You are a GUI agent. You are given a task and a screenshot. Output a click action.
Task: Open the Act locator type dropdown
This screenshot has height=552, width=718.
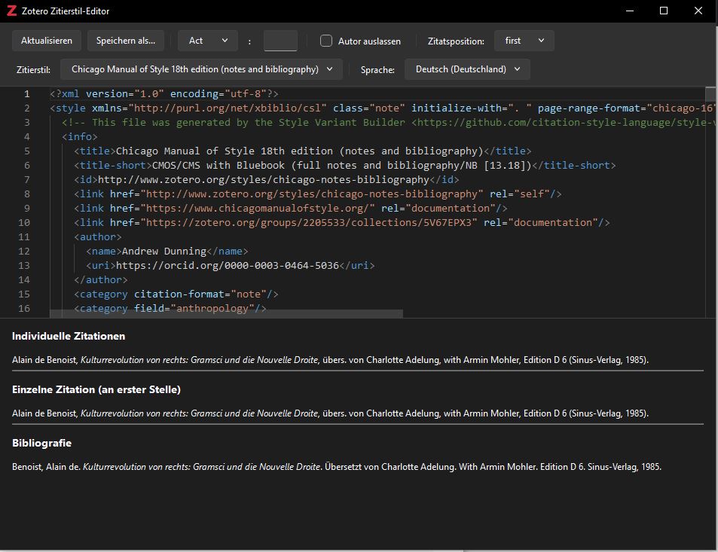coord(208,41)
